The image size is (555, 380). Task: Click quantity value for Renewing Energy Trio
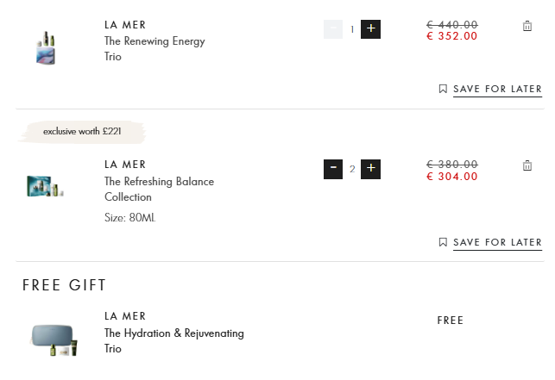[352, 30]
